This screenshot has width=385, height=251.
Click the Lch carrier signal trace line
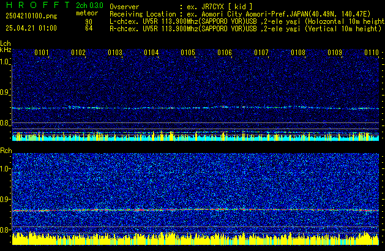195,108
